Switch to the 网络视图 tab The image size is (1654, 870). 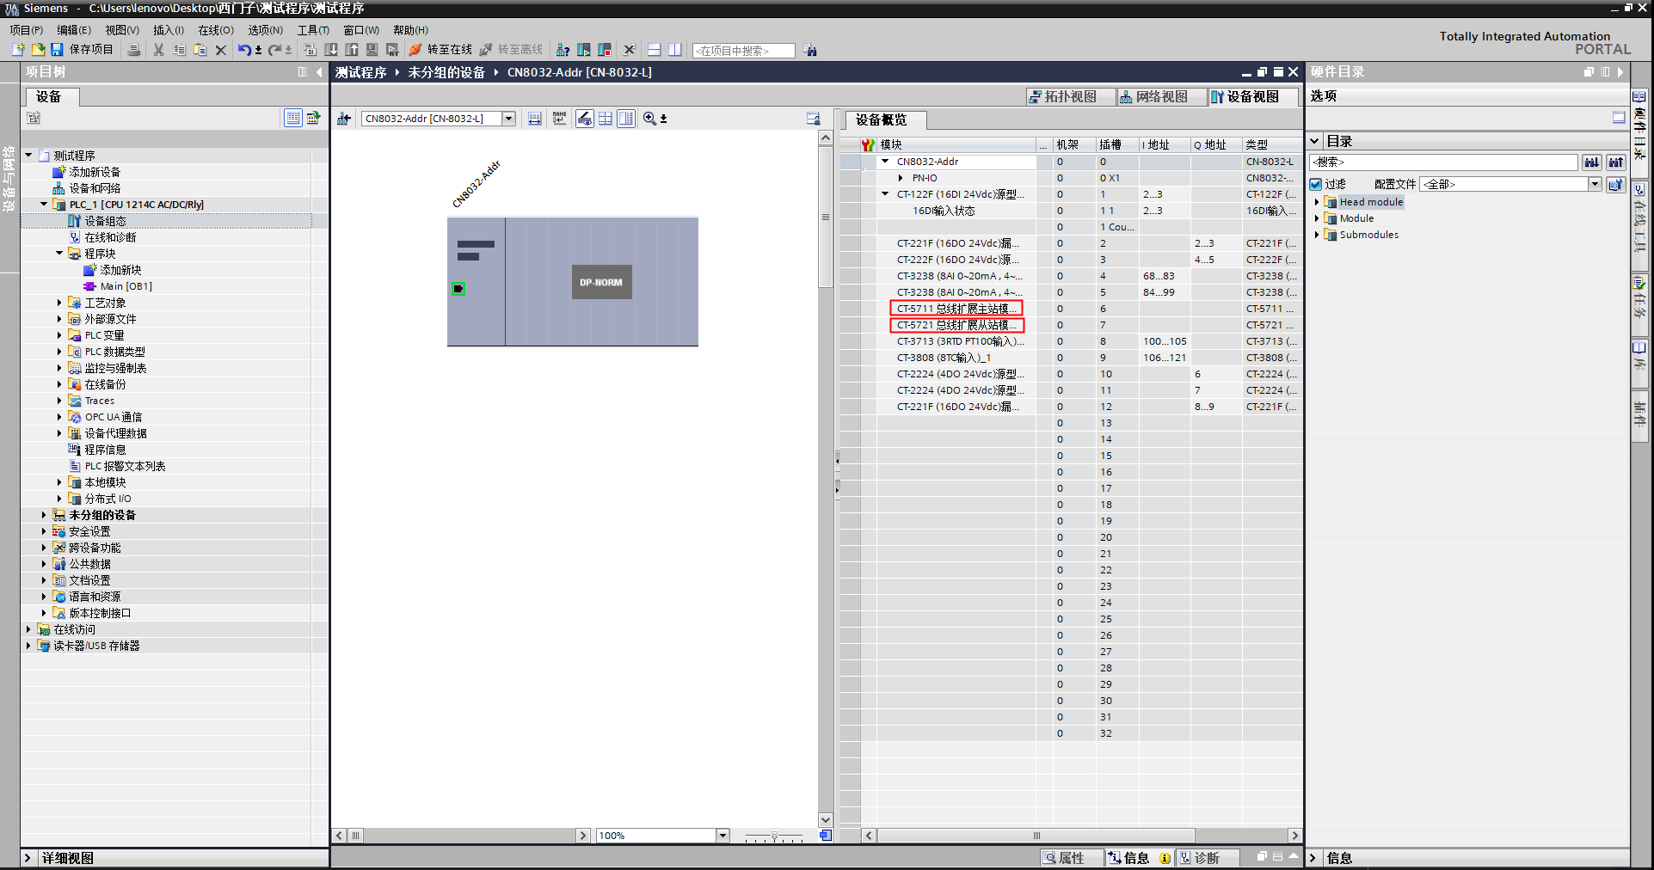click(x=1153, y=97)
